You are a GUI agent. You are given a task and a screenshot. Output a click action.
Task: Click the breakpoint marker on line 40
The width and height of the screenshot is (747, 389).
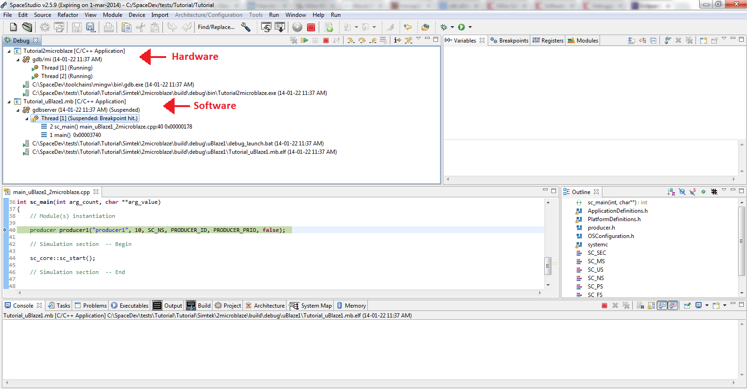[5, 230]
